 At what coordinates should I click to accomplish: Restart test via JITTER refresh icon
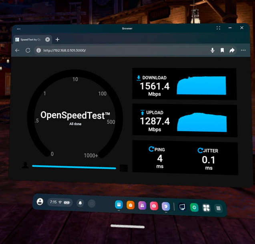click(x=200, y=150)
